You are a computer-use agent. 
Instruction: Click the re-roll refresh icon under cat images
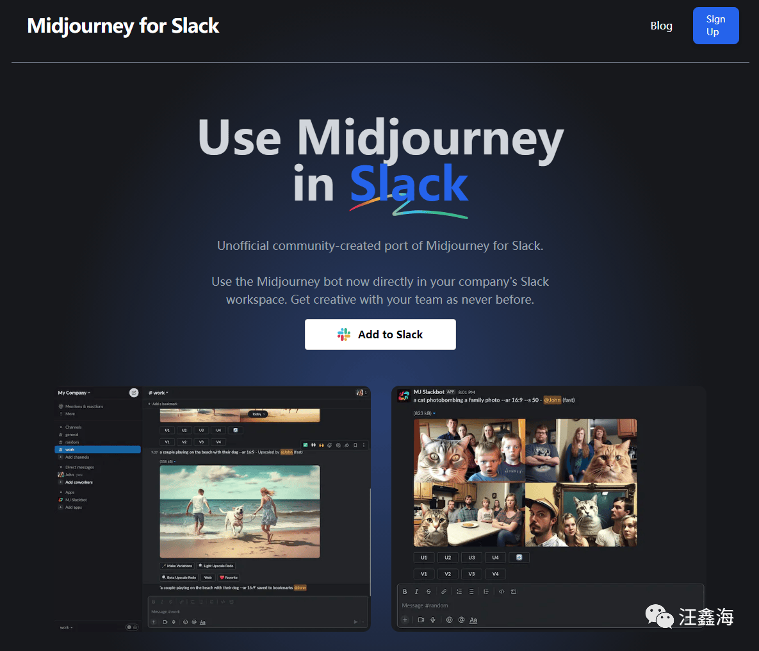click(519, 557)
